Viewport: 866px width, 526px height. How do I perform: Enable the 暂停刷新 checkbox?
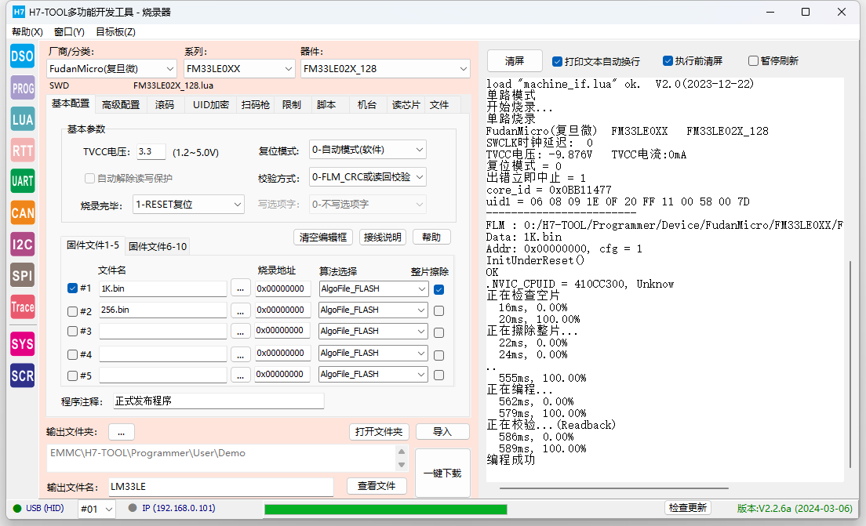753,61
